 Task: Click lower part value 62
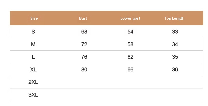click(x=130, y=57)
